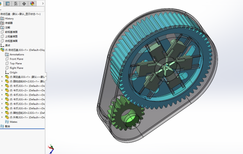Select the 前视基准面 plane icon
Viewport: 243px width, 154px height.
(2, 32)
